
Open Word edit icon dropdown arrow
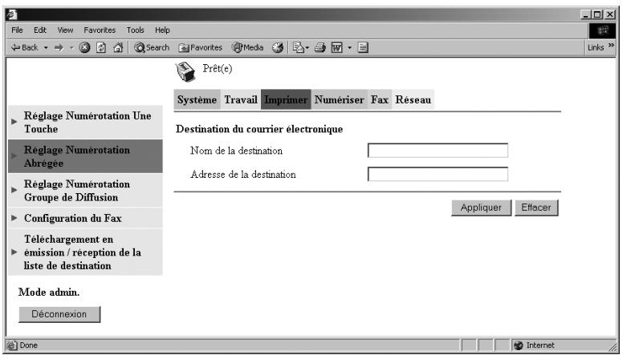tap(350, 47)
